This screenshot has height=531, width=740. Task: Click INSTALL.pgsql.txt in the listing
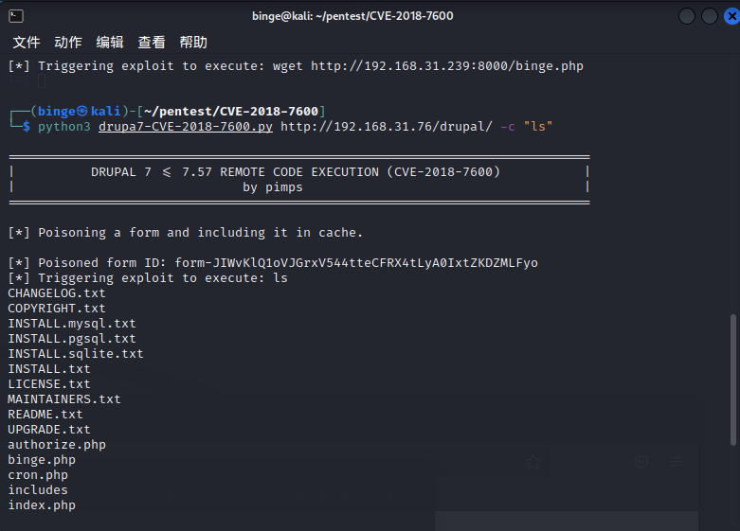(x=72, y=339)
